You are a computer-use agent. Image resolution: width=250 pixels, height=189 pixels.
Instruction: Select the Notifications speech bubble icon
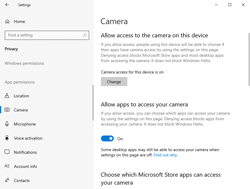tap(6, 152)
